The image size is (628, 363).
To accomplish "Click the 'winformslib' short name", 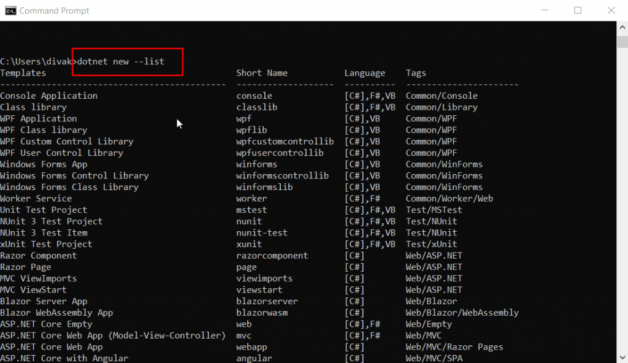I will 264,187.
